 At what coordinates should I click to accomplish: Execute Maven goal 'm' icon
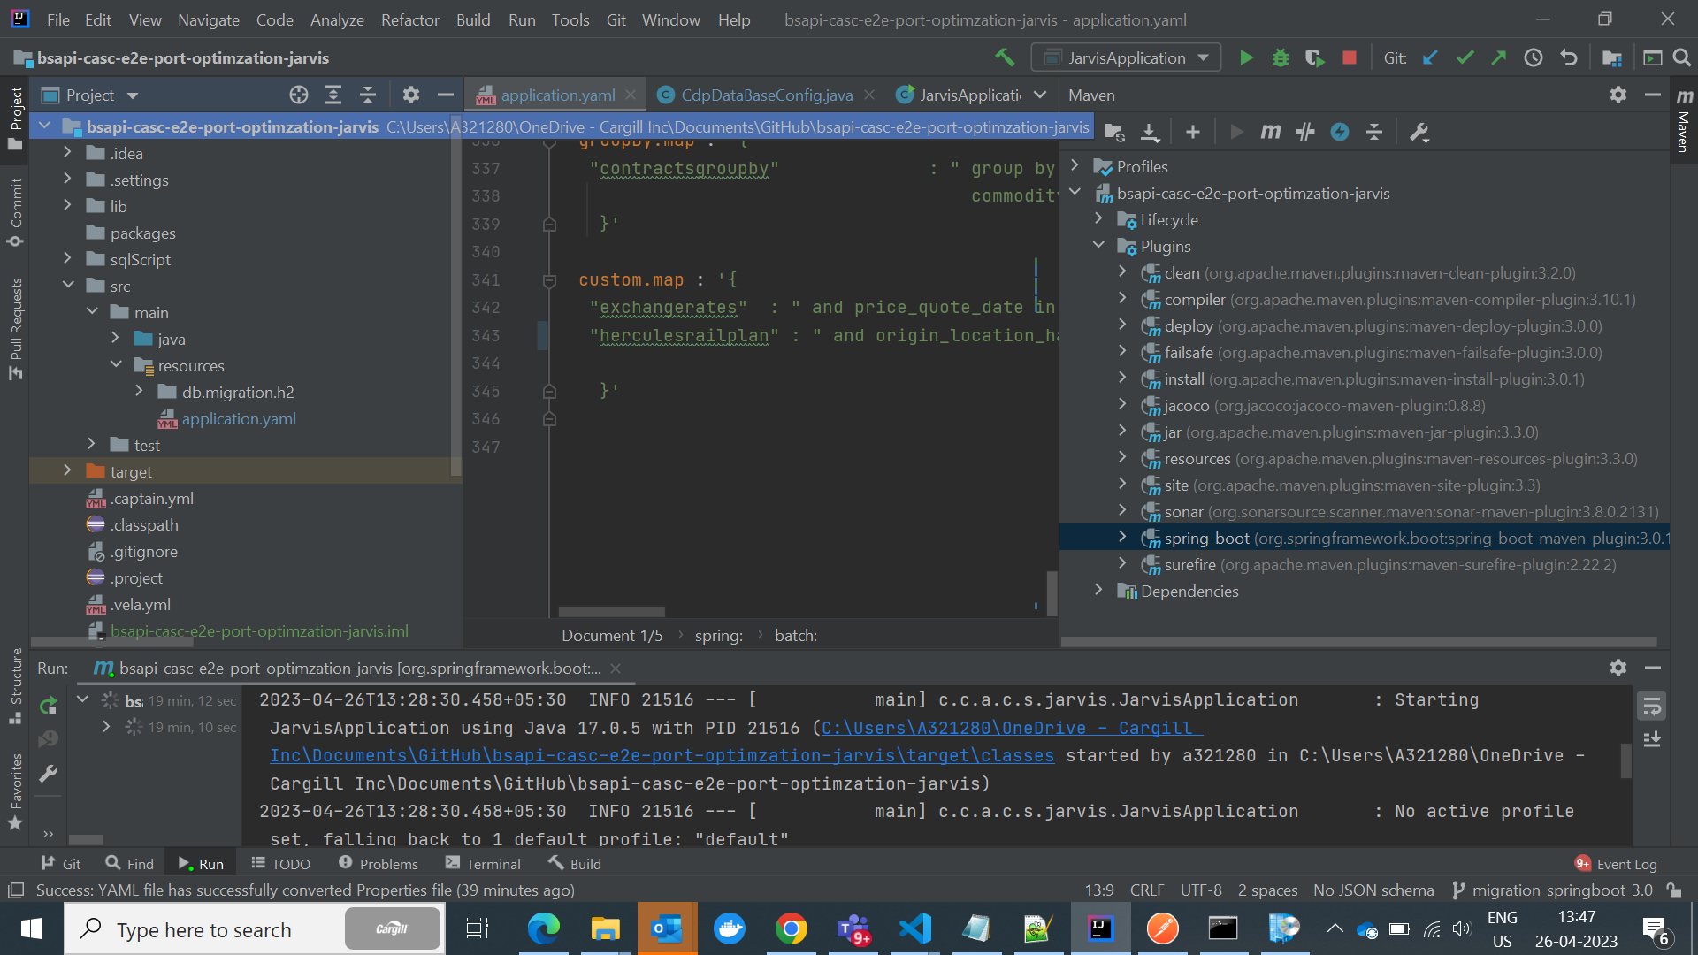[x=1270, y=133]
